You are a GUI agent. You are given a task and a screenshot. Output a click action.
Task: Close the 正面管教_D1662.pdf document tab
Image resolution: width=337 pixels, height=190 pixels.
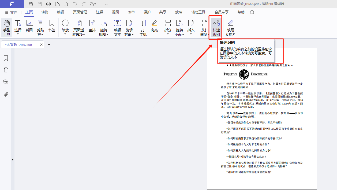coord(41,45)
